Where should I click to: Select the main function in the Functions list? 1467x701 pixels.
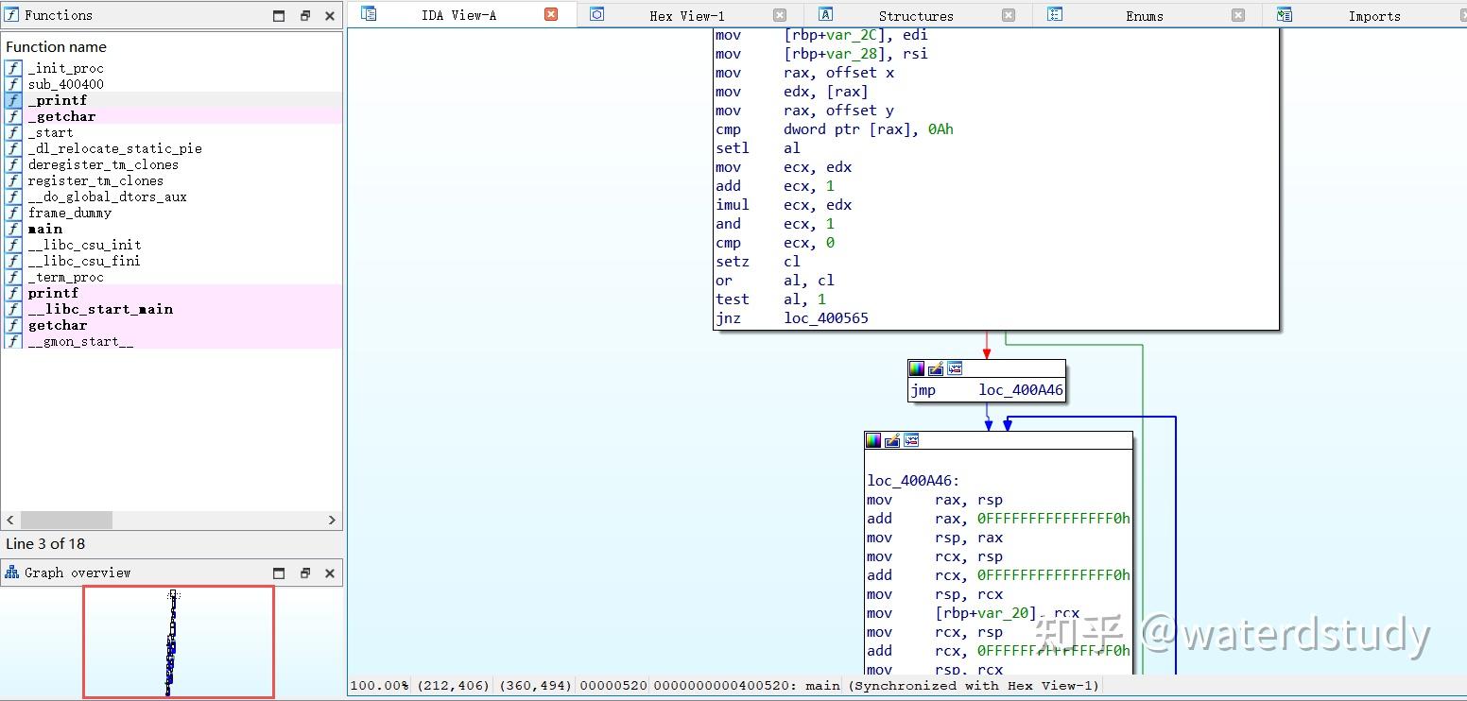[x=44, y=229]
